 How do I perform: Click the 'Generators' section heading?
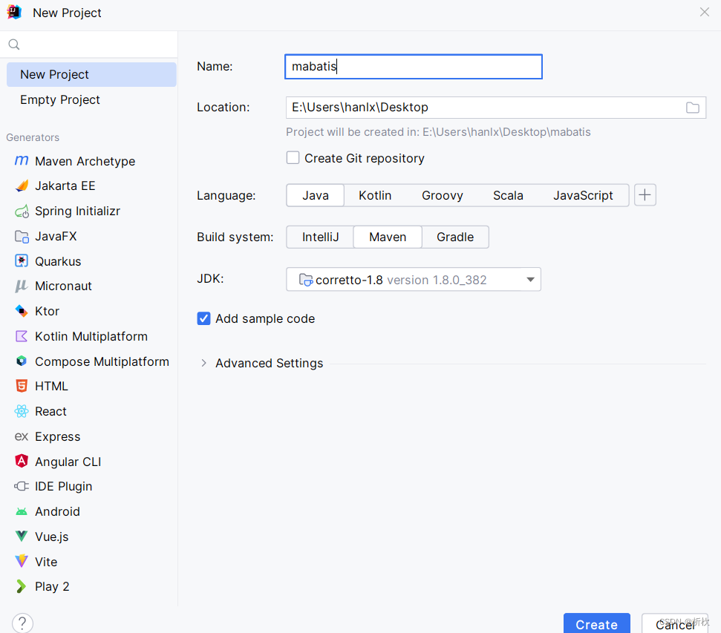pos(33,137)
